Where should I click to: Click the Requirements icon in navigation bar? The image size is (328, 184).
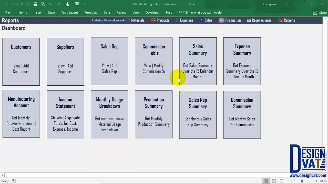tap(249, 20)
